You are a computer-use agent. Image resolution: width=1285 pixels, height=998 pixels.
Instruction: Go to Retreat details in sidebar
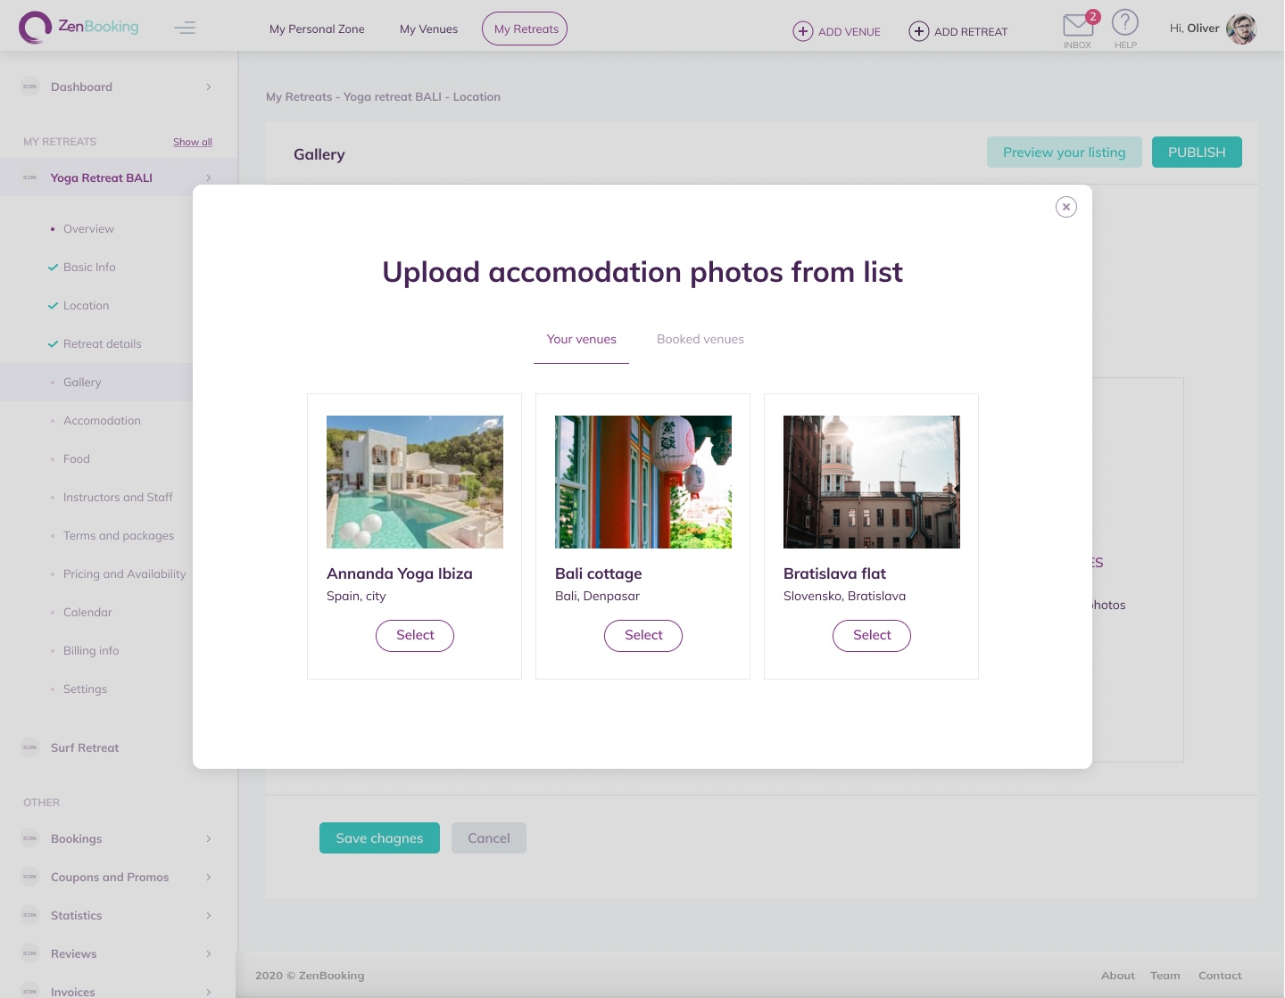click(x=102, y=343)
